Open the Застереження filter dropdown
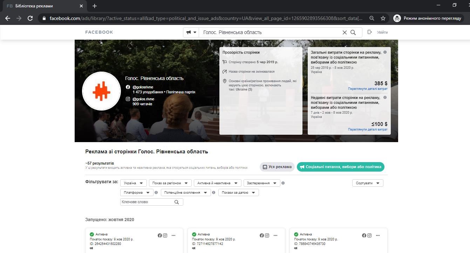Screen dimensions: 470x253 (262, 183)
